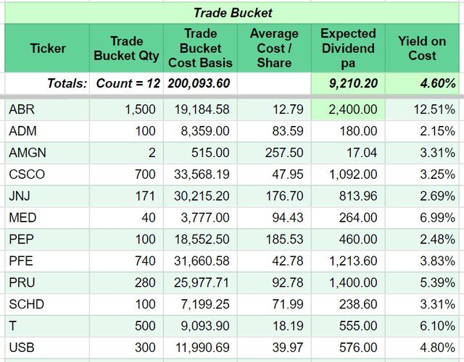Select the AMGN ticker cell
Screen dimensions: 464x362
tap(47, 153)
